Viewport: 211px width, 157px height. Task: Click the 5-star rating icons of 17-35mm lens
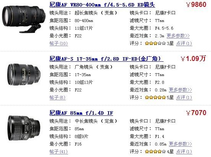point(155,98)
